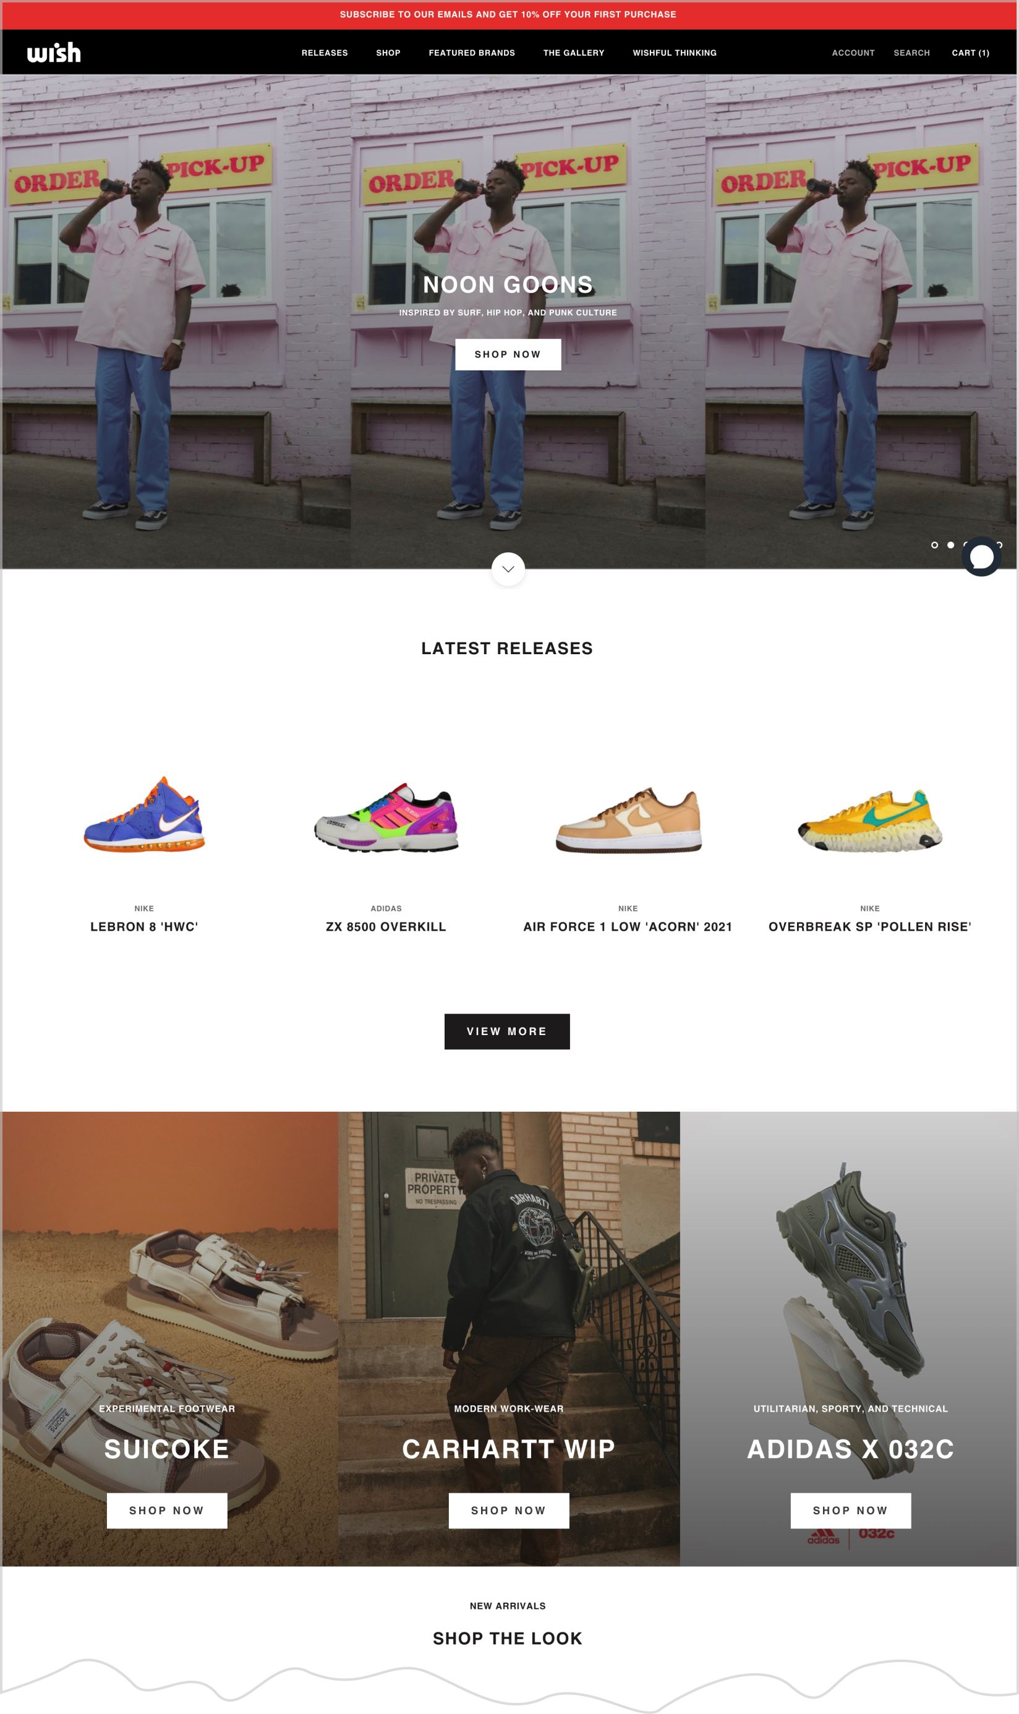The width and height of the screenshot is (1019, 1714).
Task: Click Search in the header
Action: click(x=911, y=53)
